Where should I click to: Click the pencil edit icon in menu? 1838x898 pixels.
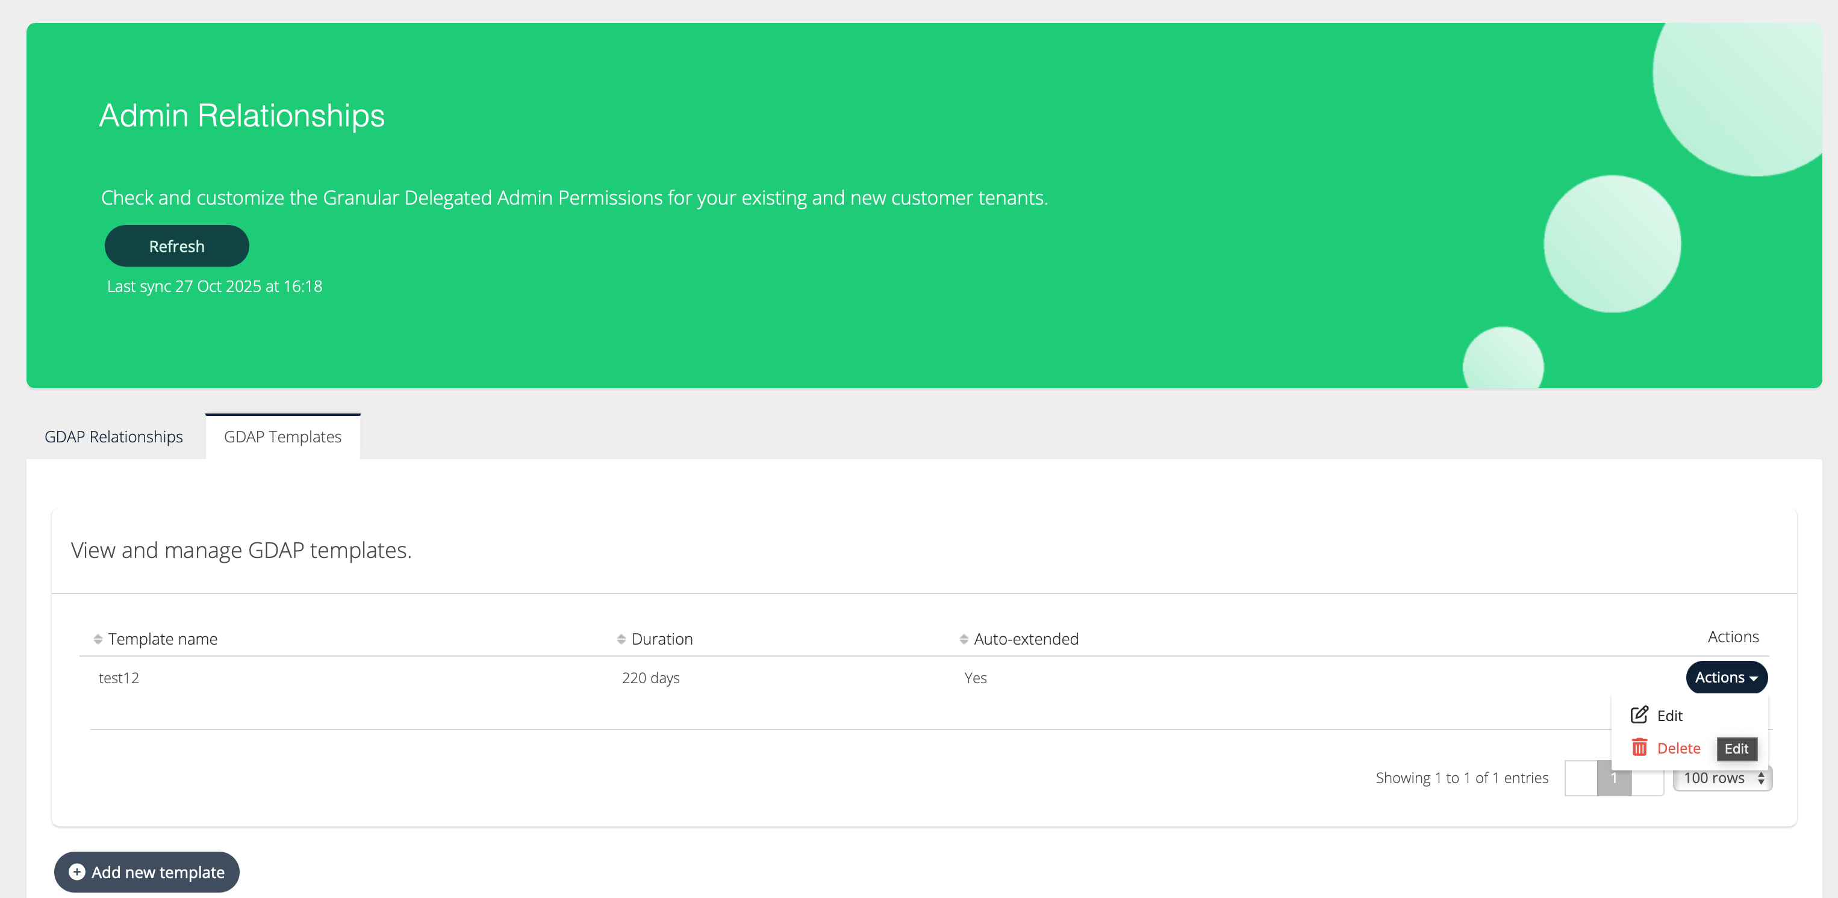tap(1639, 714)
